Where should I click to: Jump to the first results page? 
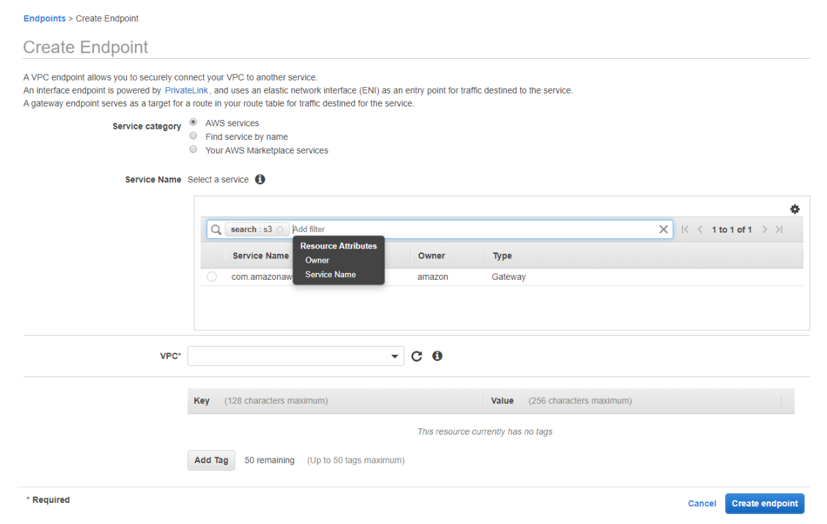(x=685, y=229)
